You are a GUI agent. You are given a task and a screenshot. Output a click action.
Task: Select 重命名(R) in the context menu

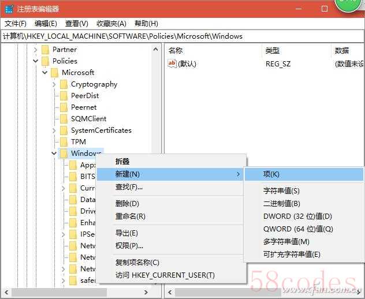tap(131, 216)
